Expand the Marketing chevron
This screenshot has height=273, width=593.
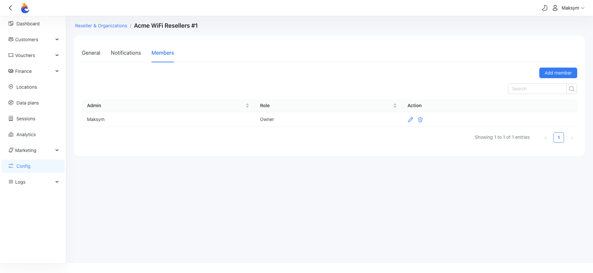click(57, 150)
